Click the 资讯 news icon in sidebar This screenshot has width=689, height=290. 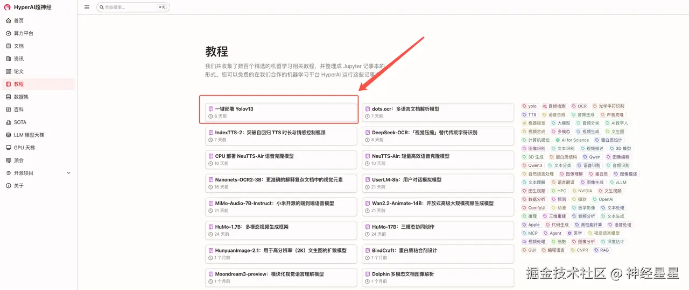8,59
